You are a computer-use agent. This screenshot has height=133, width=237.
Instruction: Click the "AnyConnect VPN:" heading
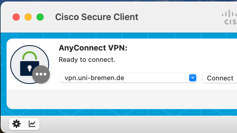coord(93,48)
